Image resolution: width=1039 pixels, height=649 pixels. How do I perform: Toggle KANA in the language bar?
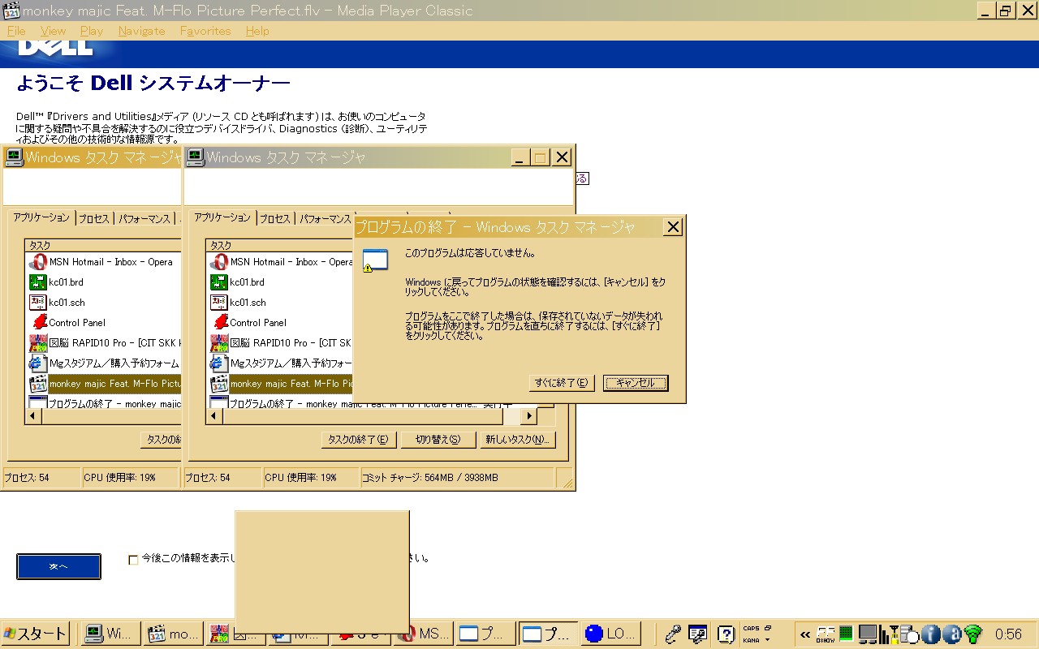point(751,640)
